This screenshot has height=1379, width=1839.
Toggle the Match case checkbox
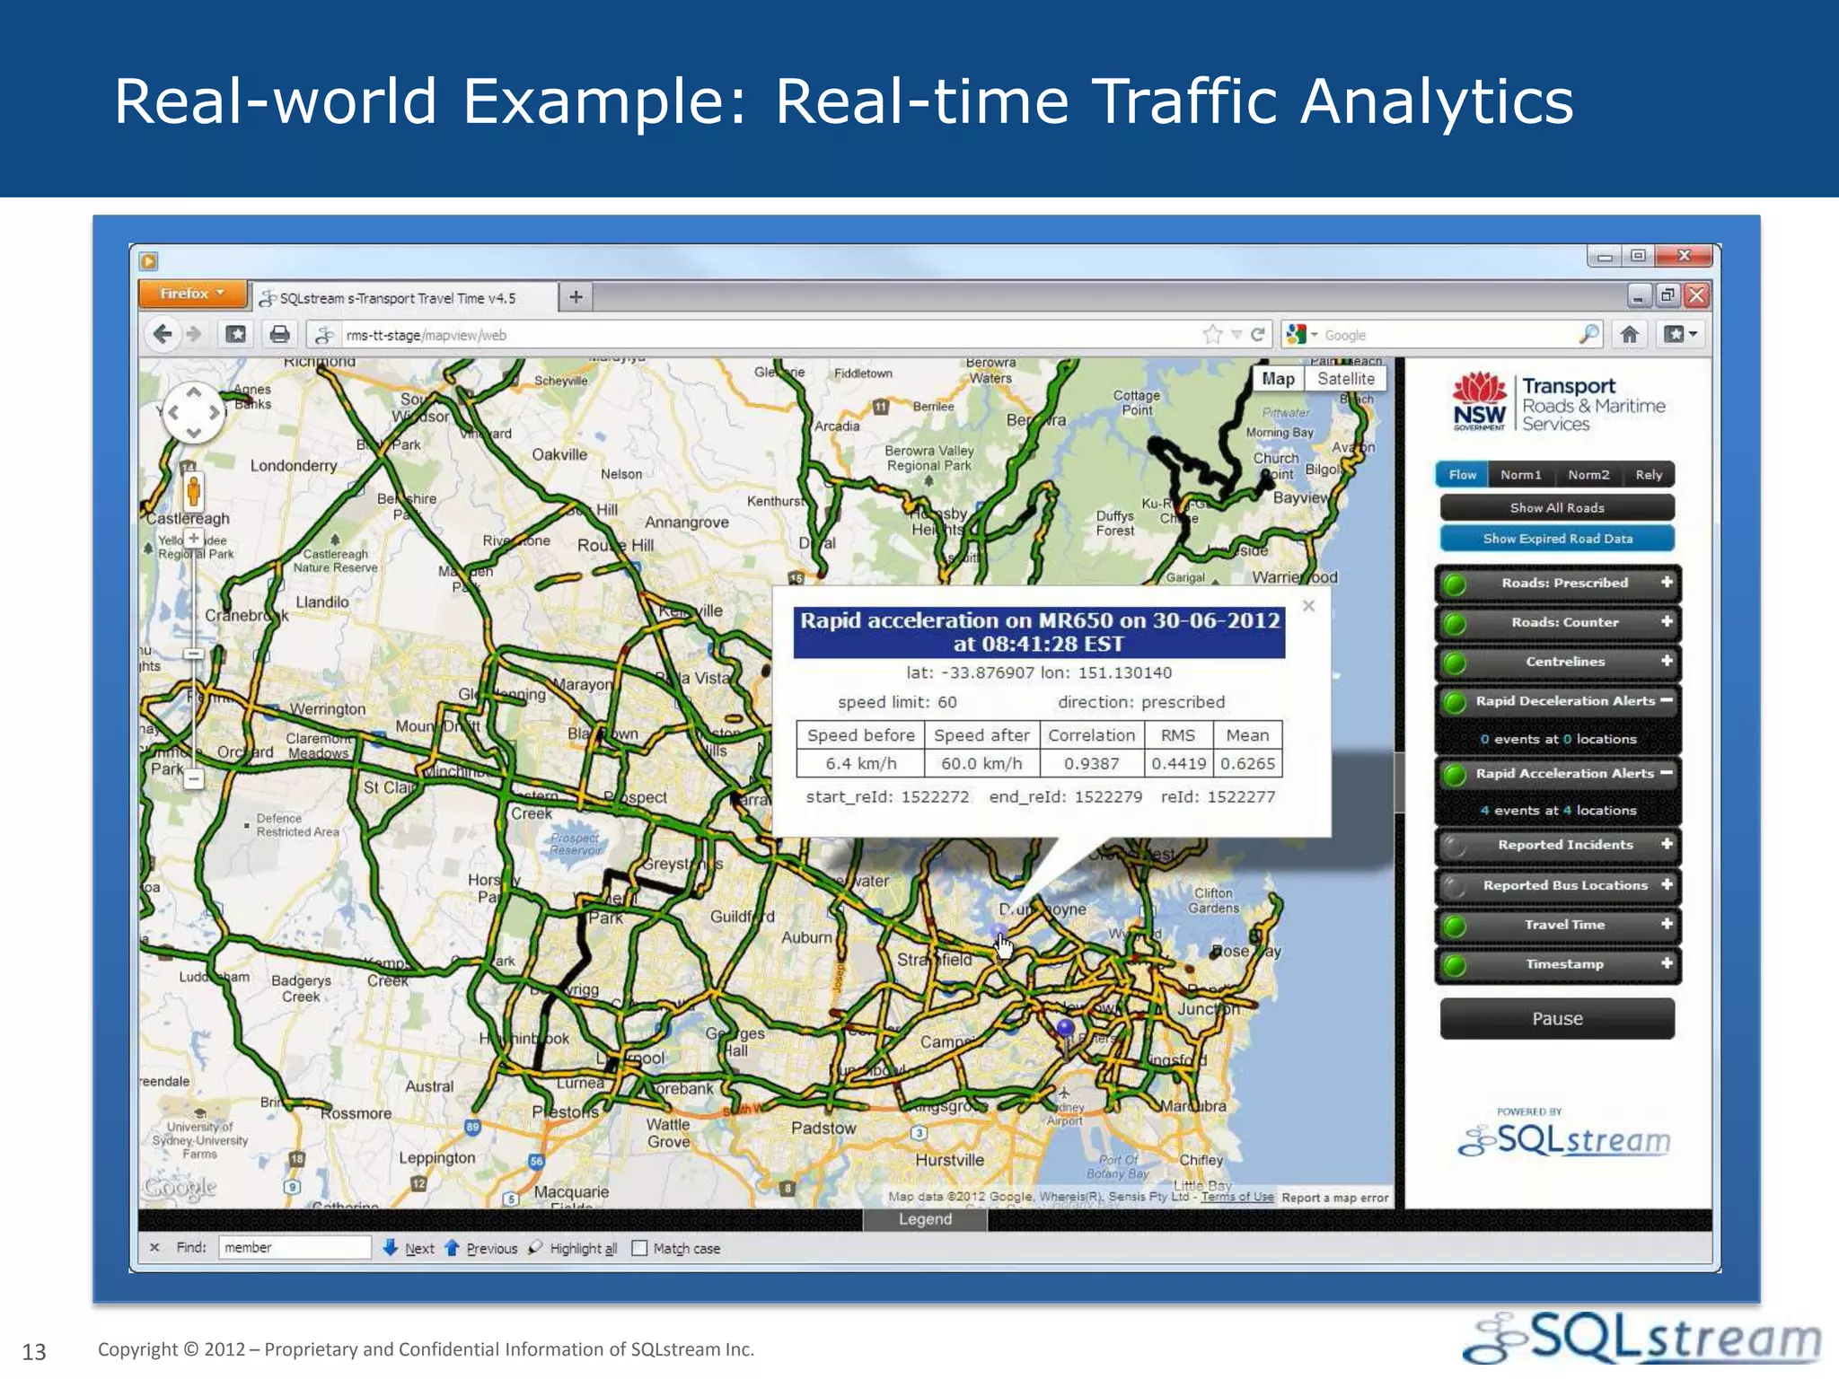[639, 1248]
